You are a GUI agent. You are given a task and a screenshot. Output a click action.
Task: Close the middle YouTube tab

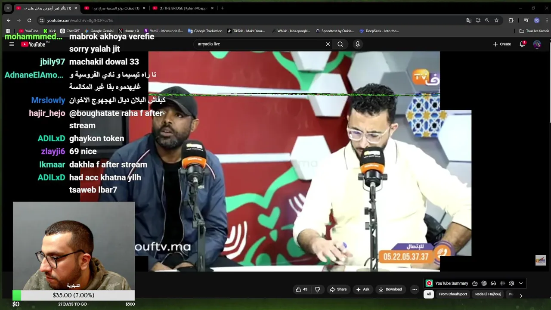click(144, 8)
